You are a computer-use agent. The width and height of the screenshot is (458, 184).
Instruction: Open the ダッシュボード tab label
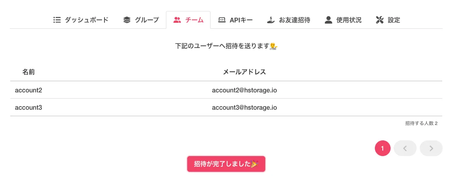(x=86, y=20)
